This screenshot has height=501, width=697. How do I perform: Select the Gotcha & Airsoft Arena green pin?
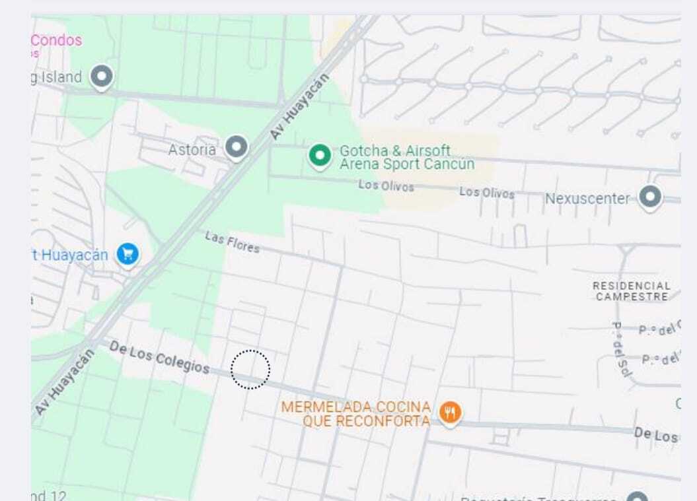pos(320,156)
